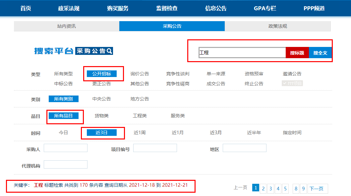
Task: Select 工程类 item filter
Action: pos(140,116)
